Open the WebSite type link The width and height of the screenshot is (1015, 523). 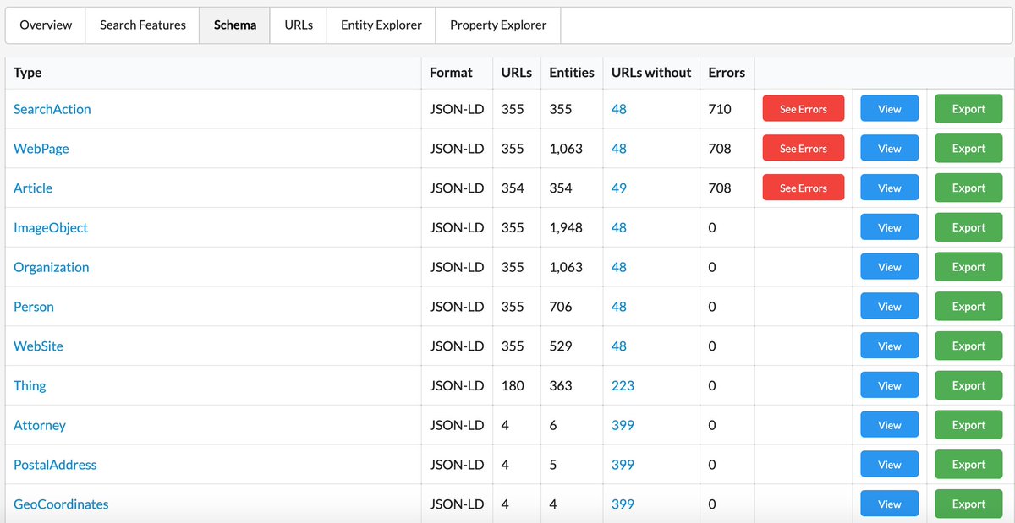click(x=38, y=346)
